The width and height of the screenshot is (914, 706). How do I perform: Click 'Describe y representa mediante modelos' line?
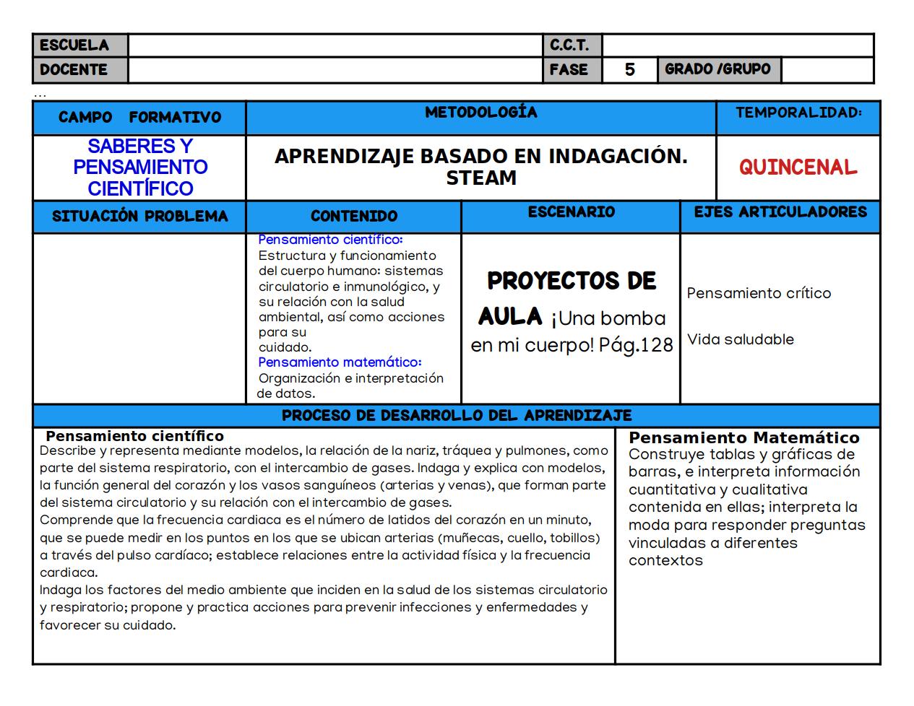pos(324,451)
